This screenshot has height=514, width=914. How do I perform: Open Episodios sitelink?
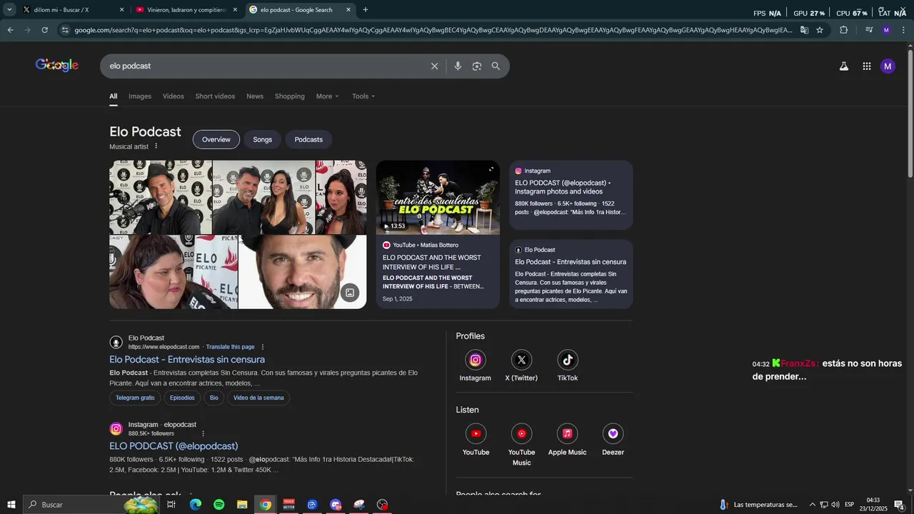pos(182,398)
